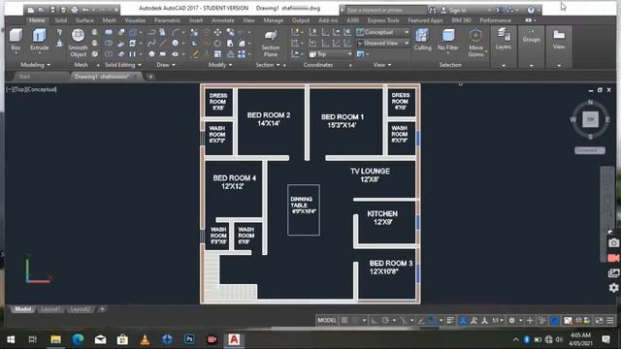
Task: Switch to the Visualize ribbon tab
Action: tap(135, 20)
